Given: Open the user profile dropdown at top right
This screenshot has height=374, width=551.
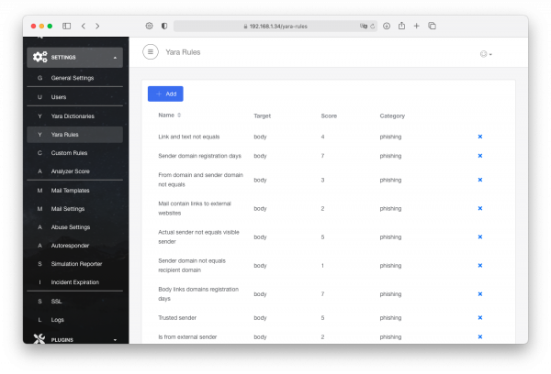Looking at the screenshot, I should (486, 54).
